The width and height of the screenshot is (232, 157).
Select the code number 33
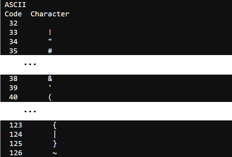coord(13,32)
